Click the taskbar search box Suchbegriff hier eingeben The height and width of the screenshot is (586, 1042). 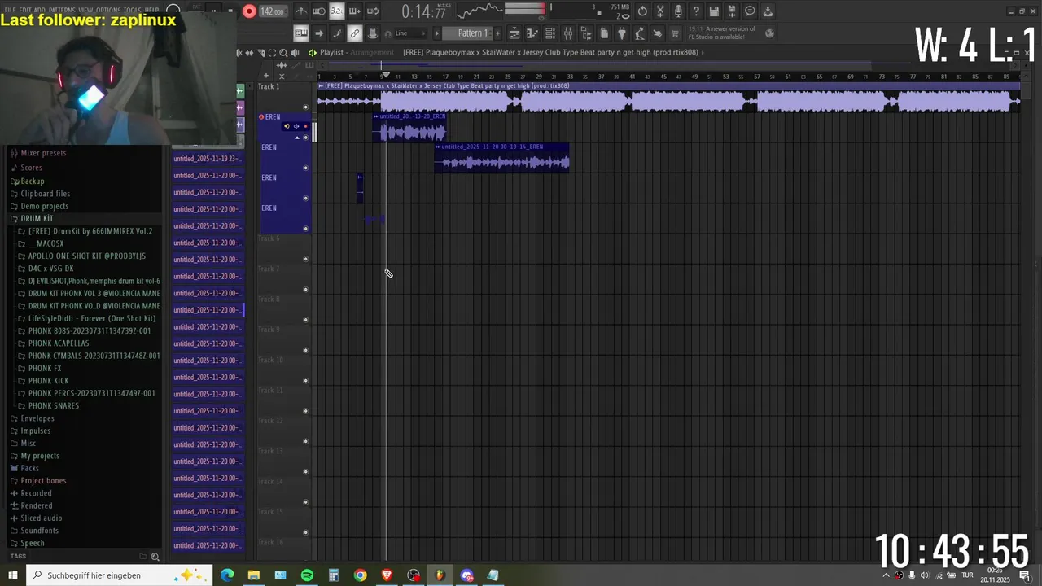(x=119, y=575)
